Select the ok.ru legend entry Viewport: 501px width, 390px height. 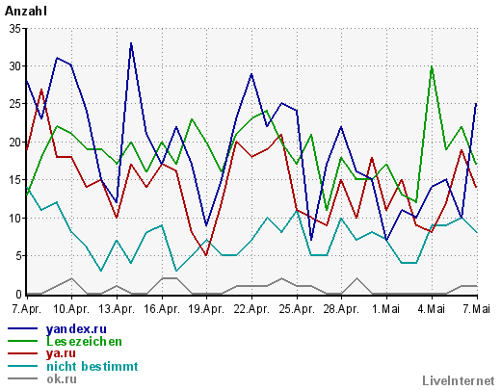click(62, 378)
